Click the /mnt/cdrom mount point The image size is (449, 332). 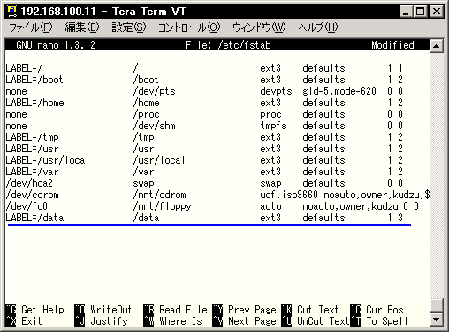coord(159,195)
